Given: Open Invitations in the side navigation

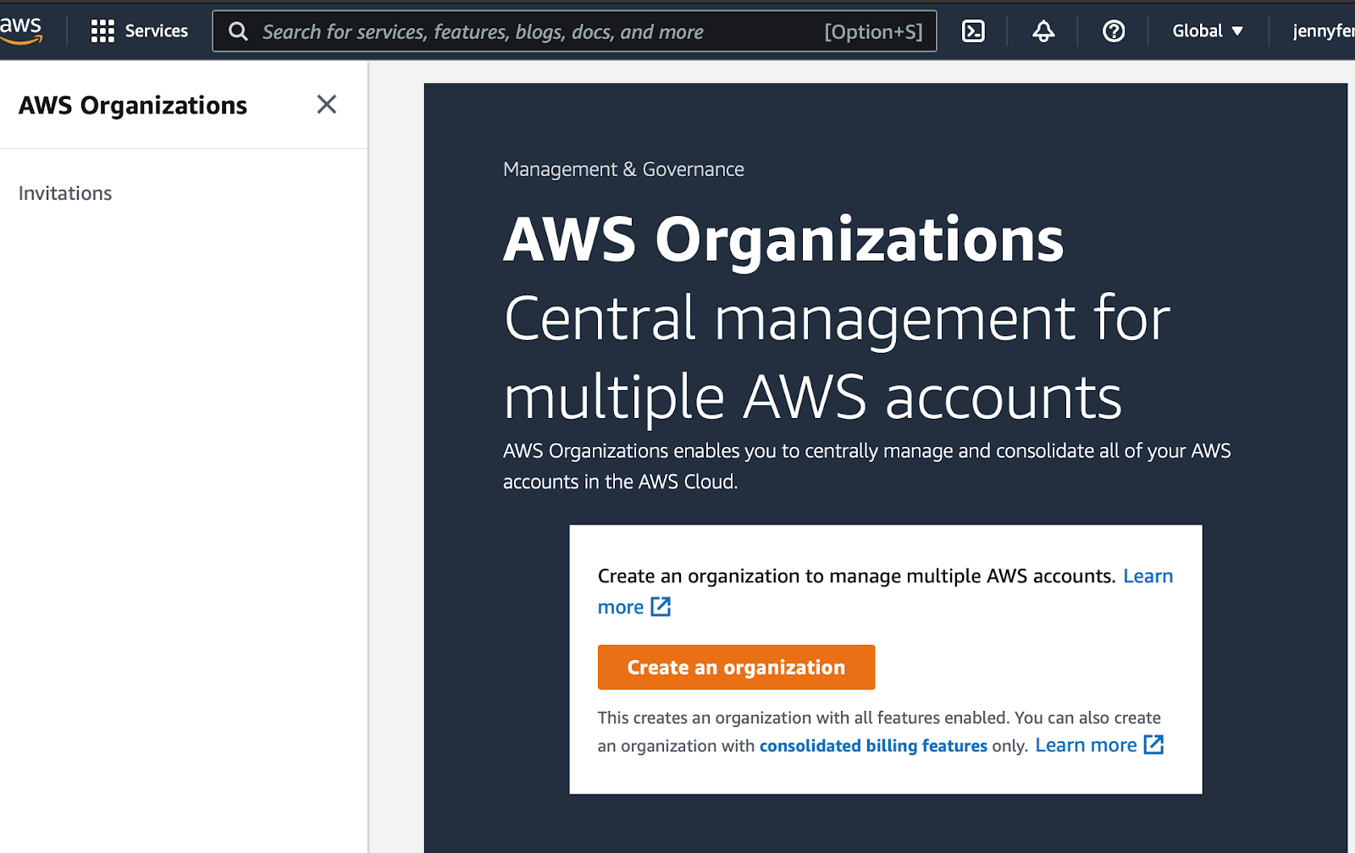Looking at the screenshot, I should (65, 193).
